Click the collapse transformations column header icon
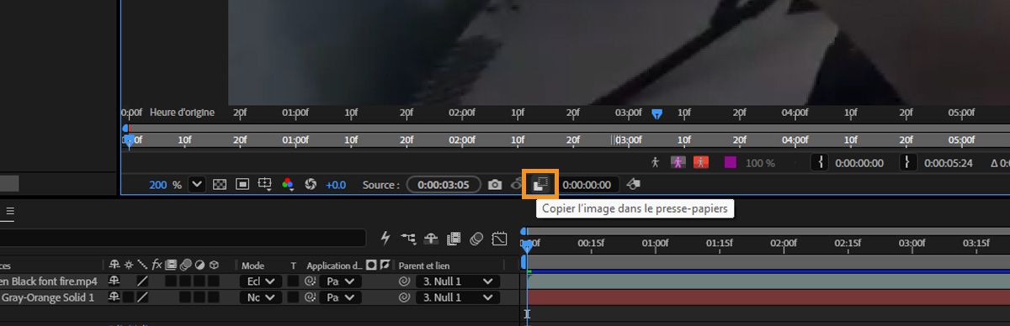The image size is (1010, 326). pyautogui.click(x=129, y=266)
